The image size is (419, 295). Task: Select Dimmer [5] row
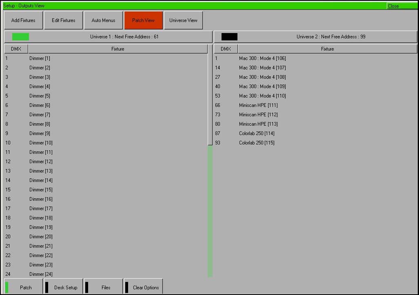pos(106,95)
